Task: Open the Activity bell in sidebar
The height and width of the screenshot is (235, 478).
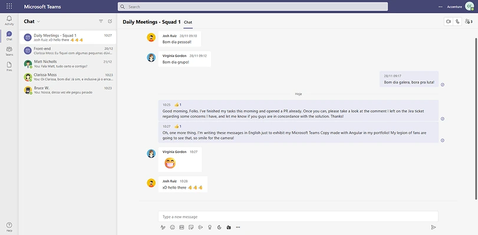Action: coord(9,21)
